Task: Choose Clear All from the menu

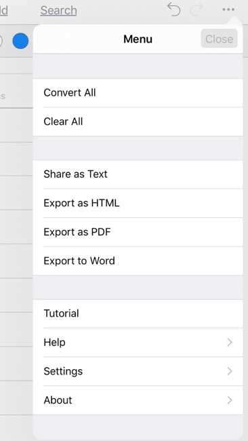Action: (138, 121)
